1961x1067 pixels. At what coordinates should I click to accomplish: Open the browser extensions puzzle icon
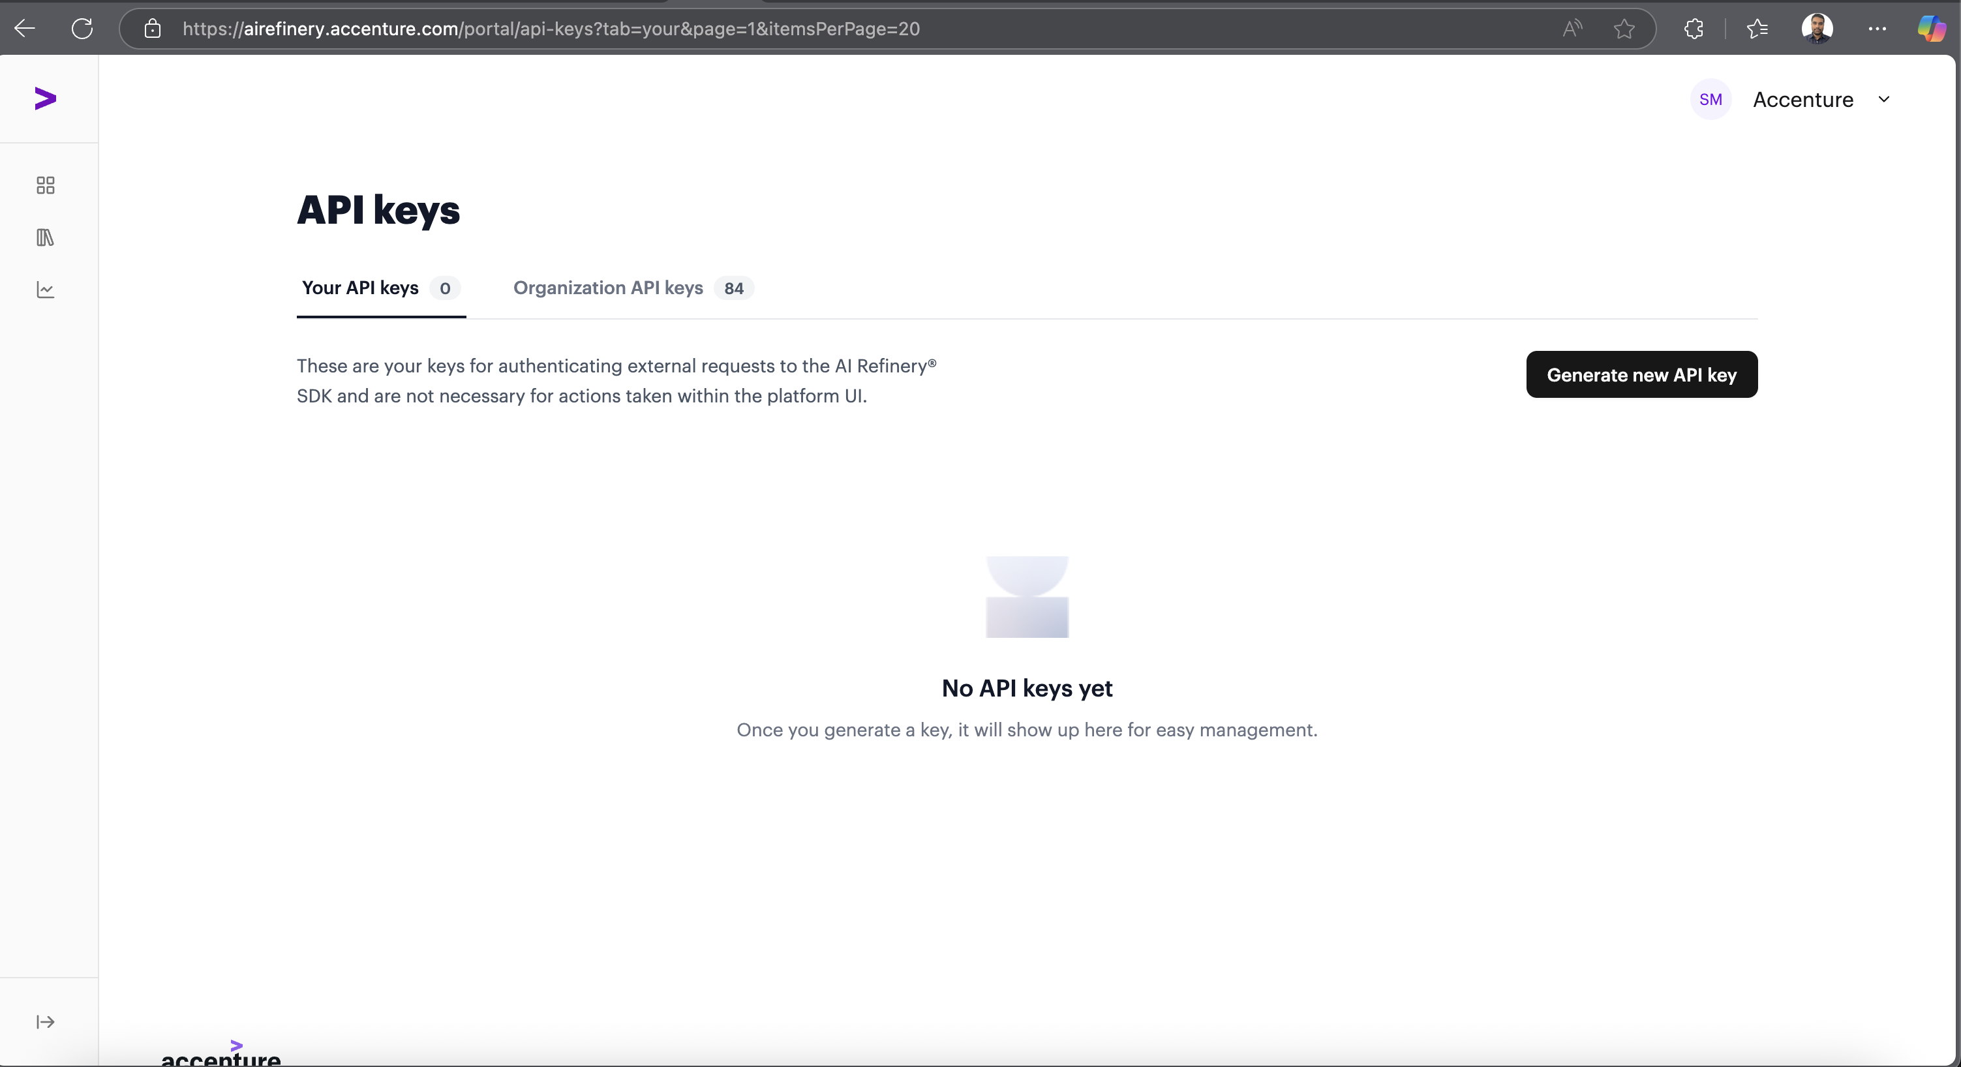[1694, 29]
